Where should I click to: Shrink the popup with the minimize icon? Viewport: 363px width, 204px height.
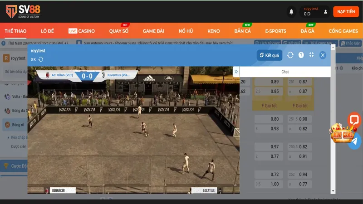coord(311,54)
